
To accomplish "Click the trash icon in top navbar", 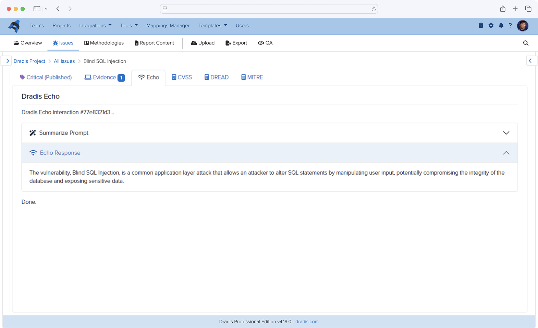I will [481, 25].
